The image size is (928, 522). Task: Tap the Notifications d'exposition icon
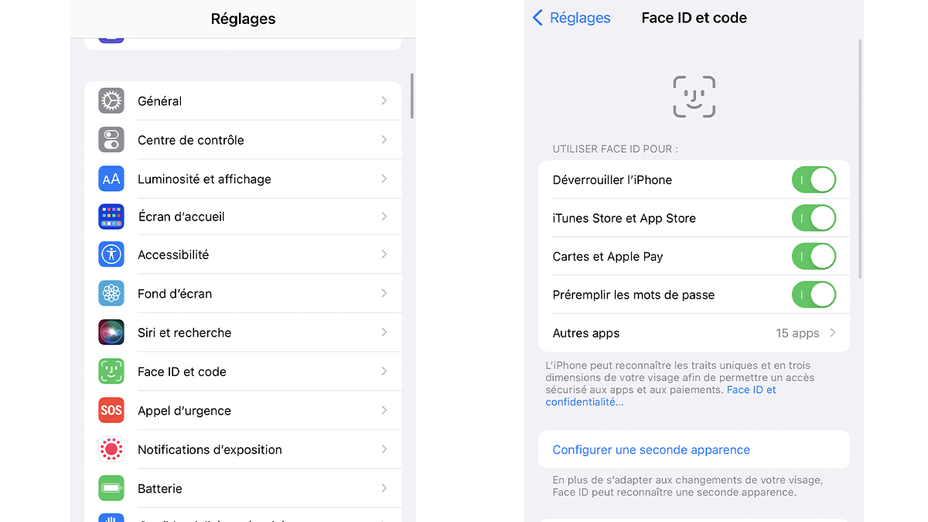tap(111, 449)
